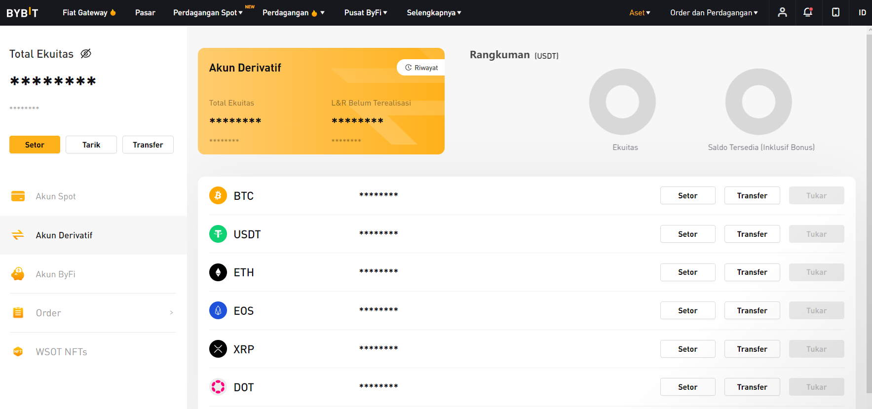Click the page vertical scrollbar
The image size is (872, 409).
(869, 213)
